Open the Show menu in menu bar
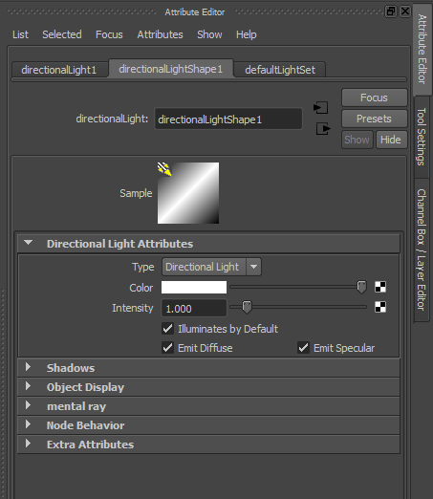The width and height of the screenshot is (433, 499). coord(209,34)
